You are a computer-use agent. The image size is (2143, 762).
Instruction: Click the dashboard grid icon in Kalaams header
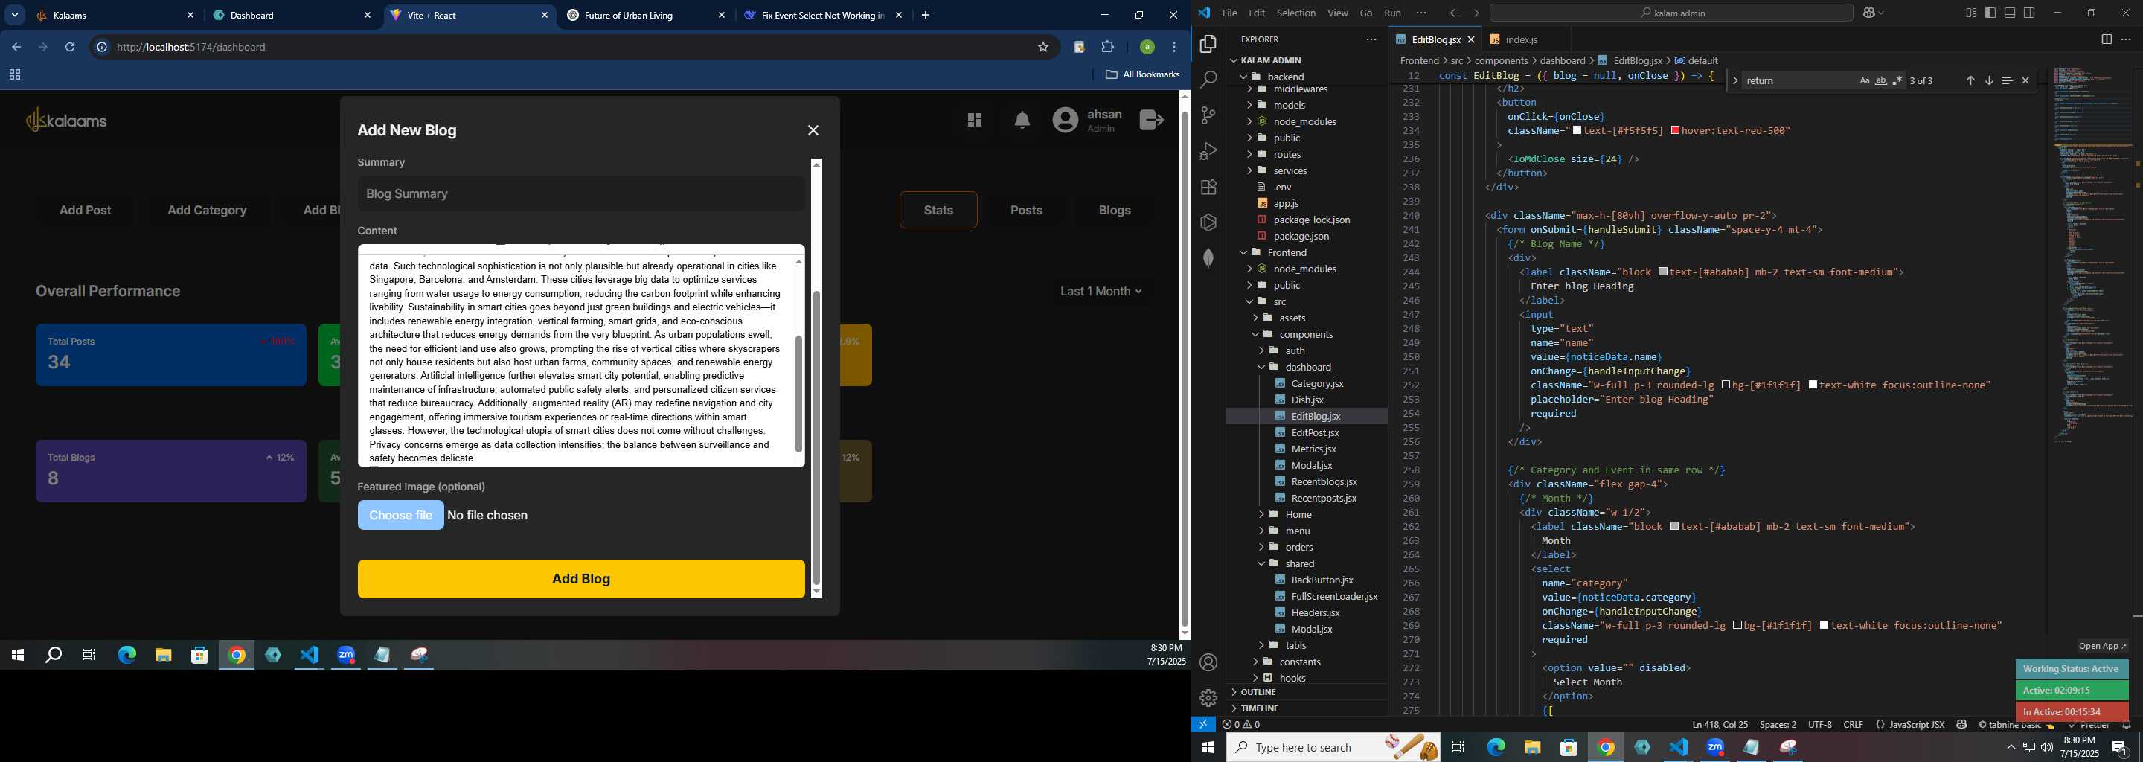pyautogui.click(x=974, y=121)
